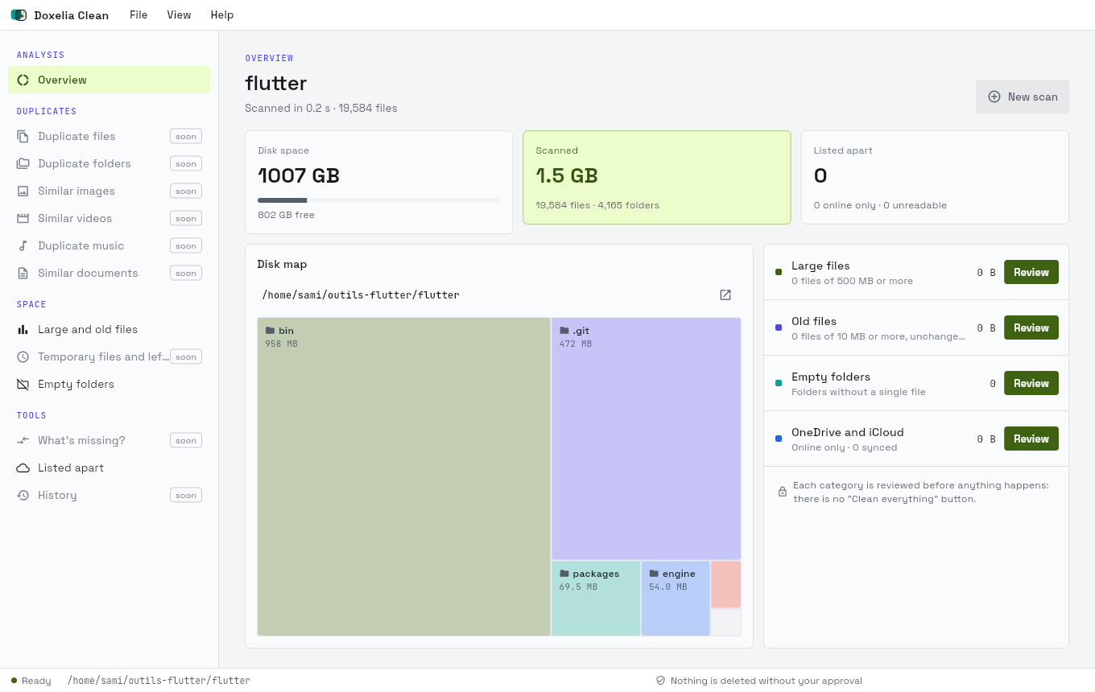Select the .git folder block in disk map
This screenshot has height=692, width=1095.
pyautogui.click(x=646, y=439)
